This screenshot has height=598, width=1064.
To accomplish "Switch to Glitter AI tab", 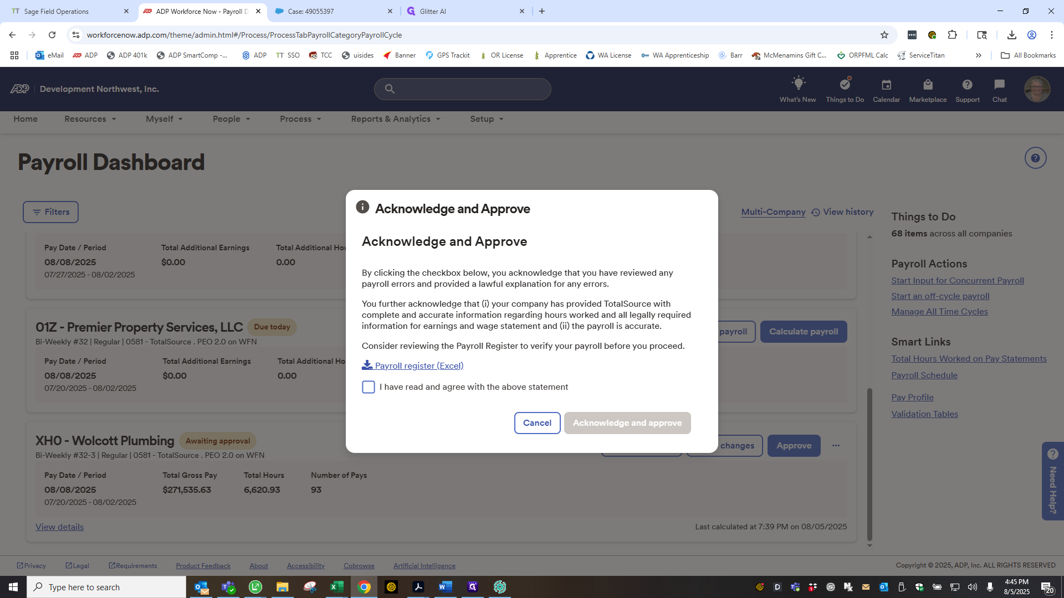I will pyautogui.click(x=465, y=11).
